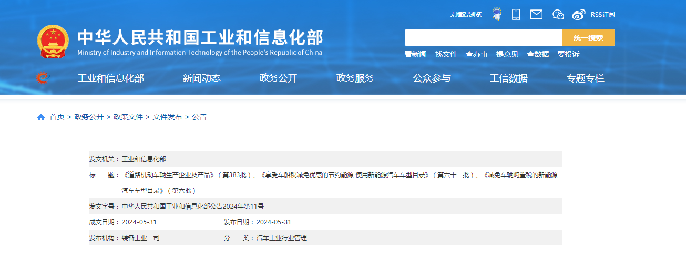Select the 要投诉 quick link
Image resolution: width=686 pixels, height=256 pixels.
click(x=568, y=54)
